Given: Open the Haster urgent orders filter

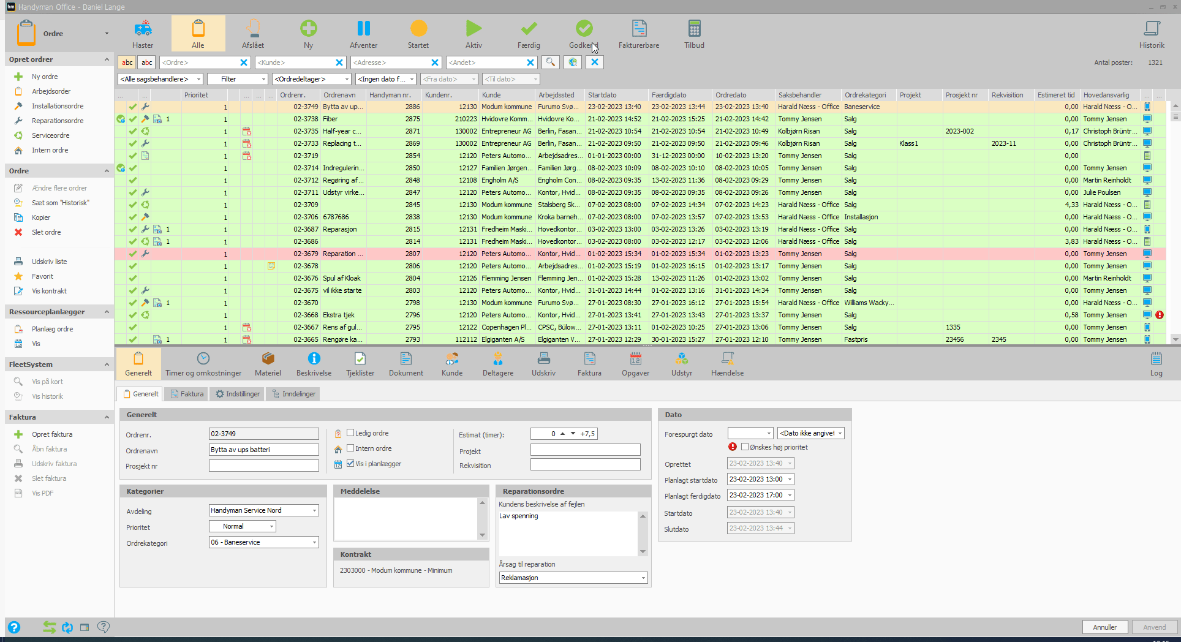Looking at the screenshot, I should coord(143,34).
